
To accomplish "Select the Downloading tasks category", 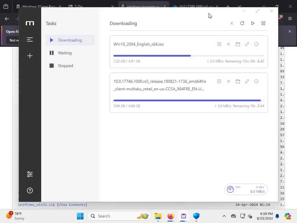I will (x=70, y=40).
